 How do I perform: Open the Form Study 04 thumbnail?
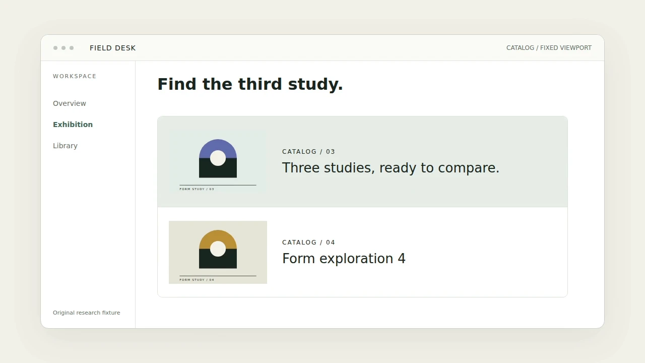218,252
